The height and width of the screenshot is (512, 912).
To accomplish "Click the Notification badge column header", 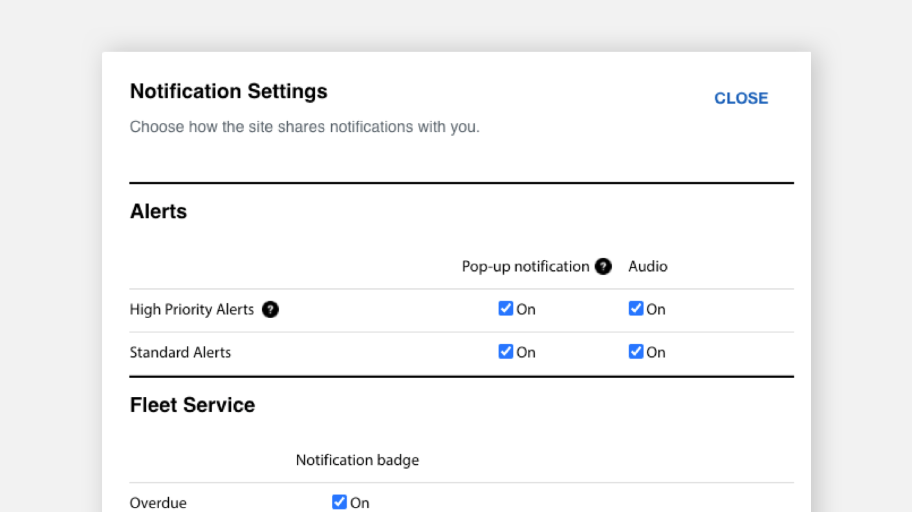I will pos(357,460).
